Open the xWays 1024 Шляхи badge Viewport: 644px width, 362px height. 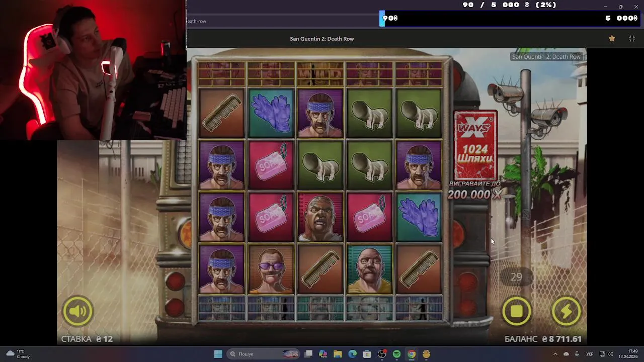(x=475, y=145)
